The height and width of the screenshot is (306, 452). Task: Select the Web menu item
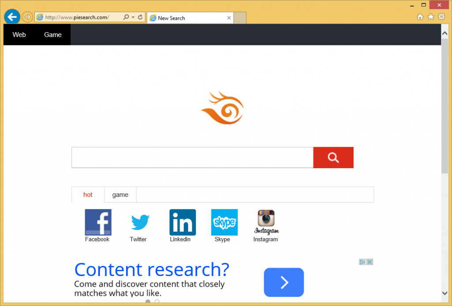(x=19, y=35)
